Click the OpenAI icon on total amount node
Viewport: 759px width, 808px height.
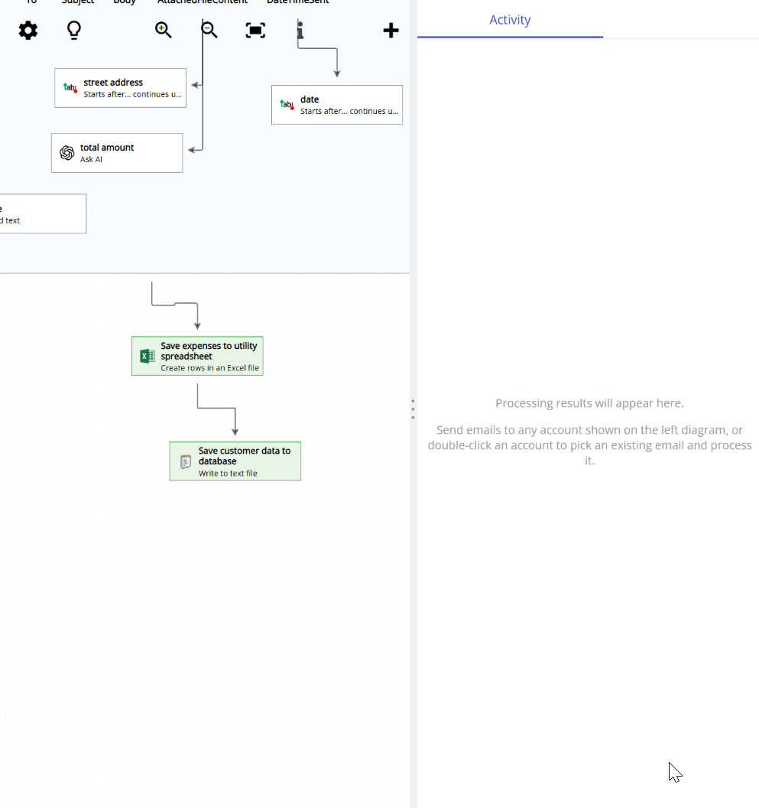click(67, 152)
